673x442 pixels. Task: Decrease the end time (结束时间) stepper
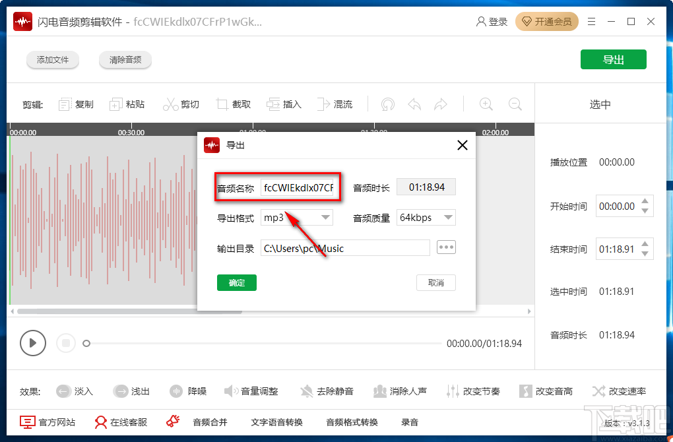click(x=645, y=253)
